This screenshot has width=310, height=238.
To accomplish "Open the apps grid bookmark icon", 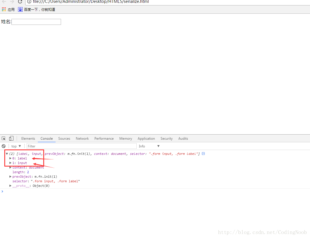I will coord(4,9).
